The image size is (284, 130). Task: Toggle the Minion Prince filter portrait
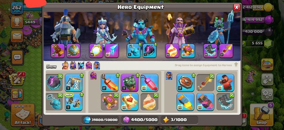[81, 66]
